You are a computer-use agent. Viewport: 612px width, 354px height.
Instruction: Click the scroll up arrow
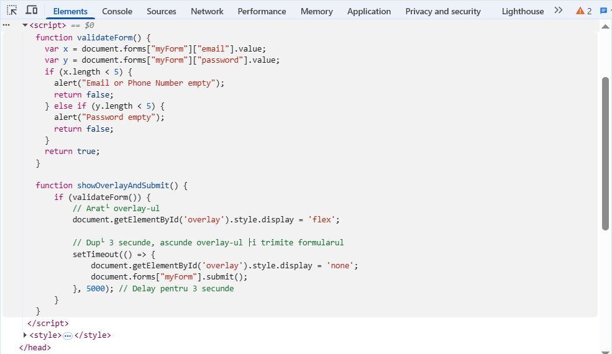(605, 27)
